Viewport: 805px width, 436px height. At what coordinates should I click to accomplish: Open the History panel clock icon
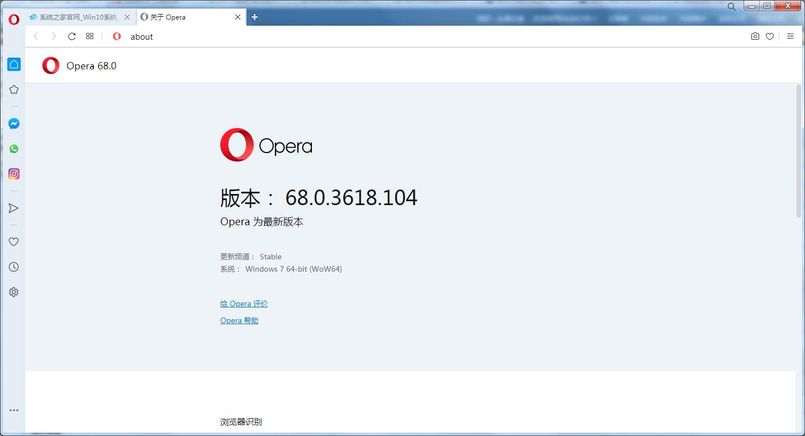tap(13, 267)
